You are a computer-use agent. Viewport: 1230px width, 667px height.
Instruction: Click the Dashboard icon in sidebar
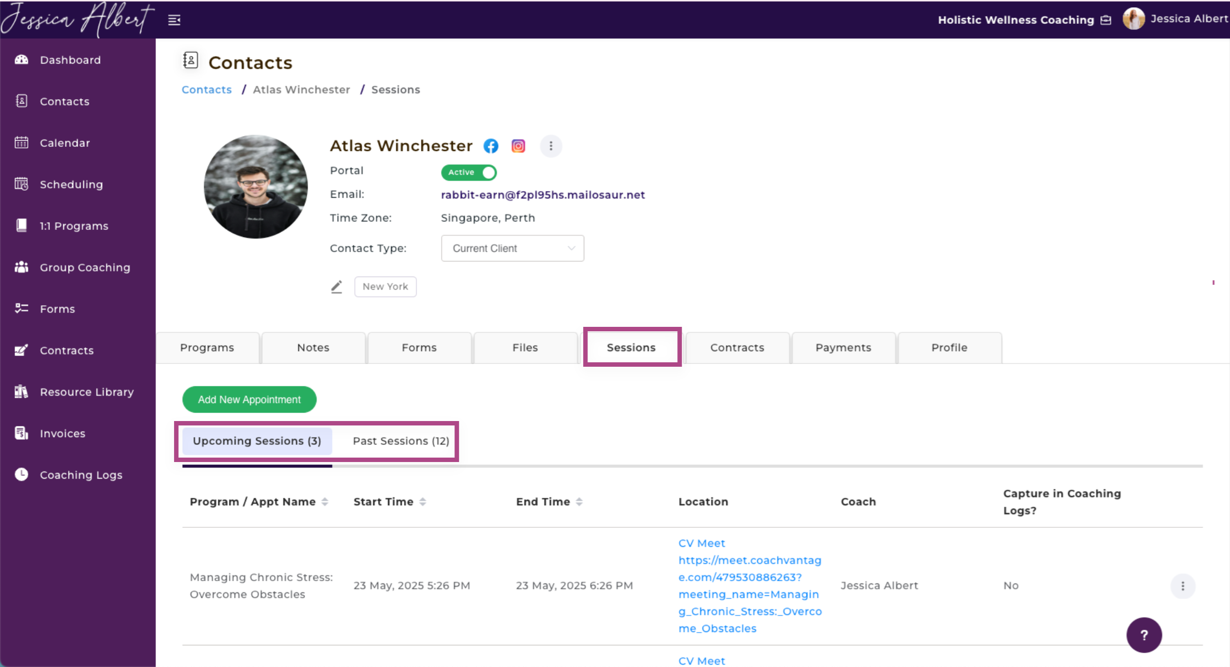coord(22,60)
